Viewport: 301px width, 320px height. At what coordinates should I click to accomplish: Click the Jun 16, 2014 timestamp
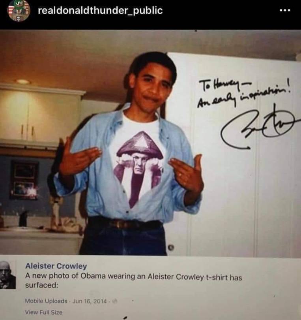pos(90,301)
